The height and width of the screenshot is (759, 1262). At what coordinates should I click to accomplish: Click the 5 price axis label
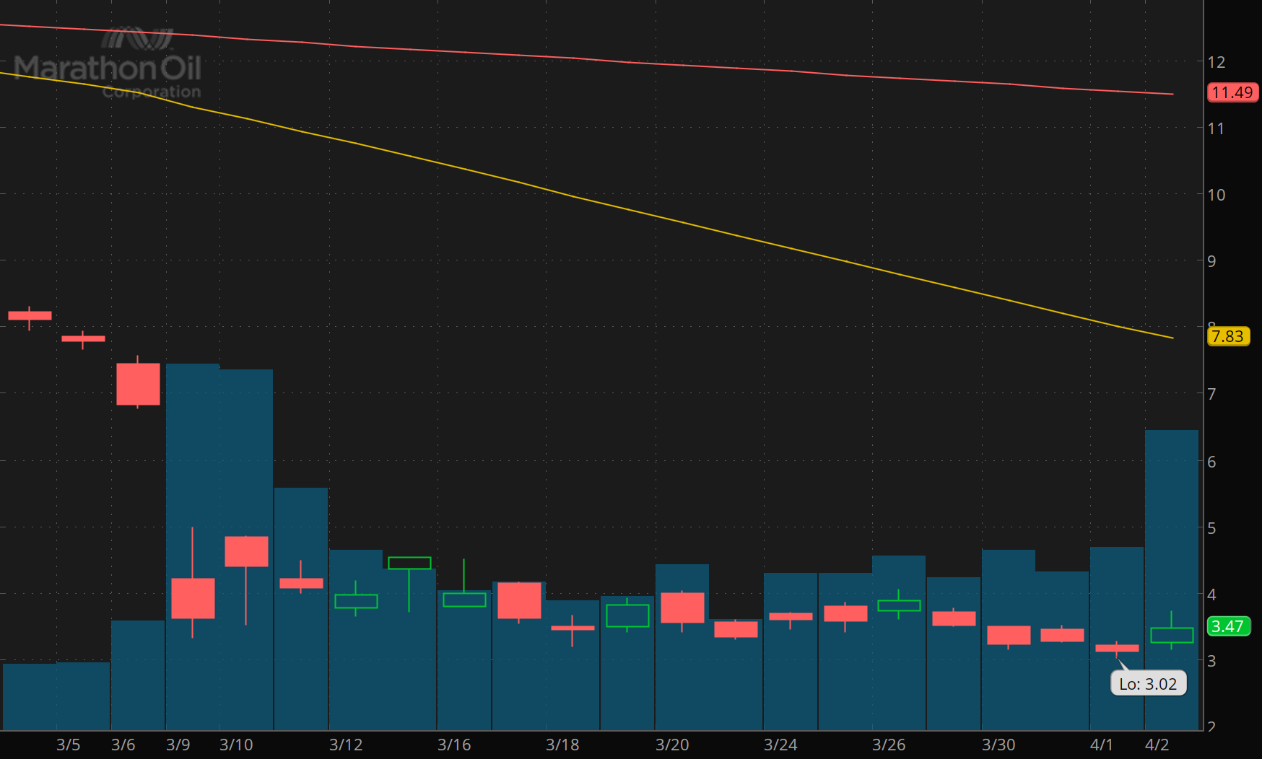point(1212,528)
